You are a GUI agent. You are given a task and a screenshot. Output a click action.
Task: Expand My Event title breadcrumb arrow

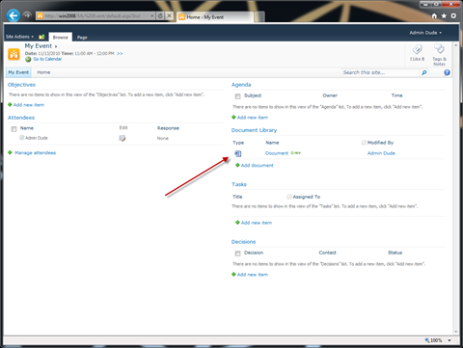[56, 46]
